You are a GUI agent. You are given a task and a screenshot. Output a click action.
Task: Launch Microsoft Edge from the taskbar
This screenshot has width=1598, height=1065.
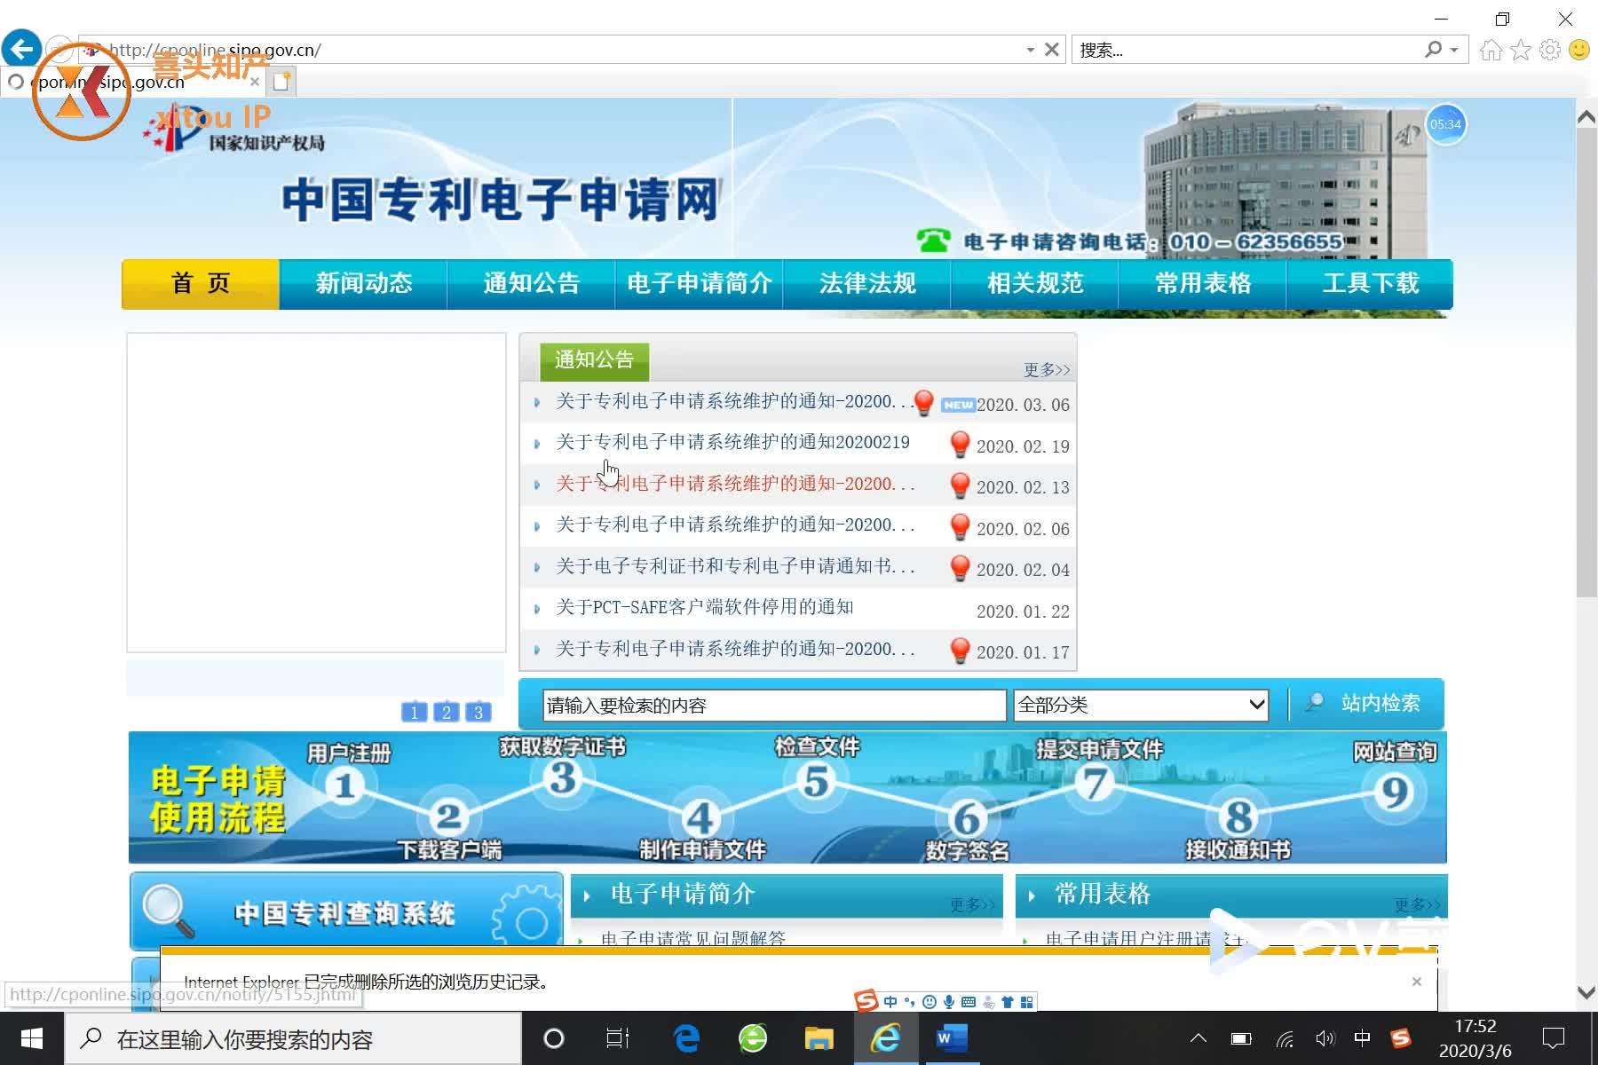tap(686, 1038)
